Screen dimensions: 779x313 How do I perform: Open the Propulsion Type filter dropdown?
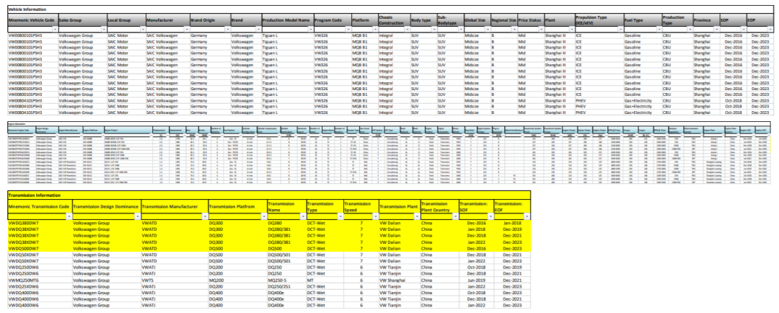coord(621,30)
